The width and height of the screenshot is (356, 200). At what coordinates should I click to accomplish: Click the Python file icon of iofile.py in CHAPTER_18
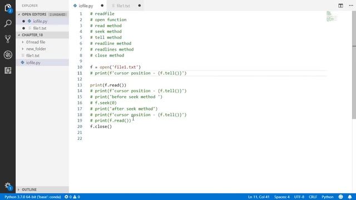(22, 62)
